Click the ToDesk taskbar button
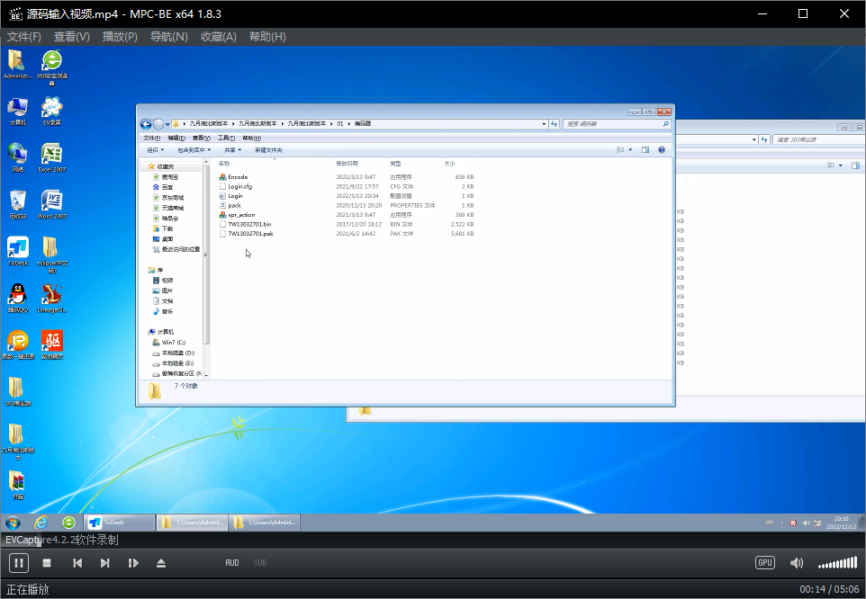 click(x=120, y=523)
